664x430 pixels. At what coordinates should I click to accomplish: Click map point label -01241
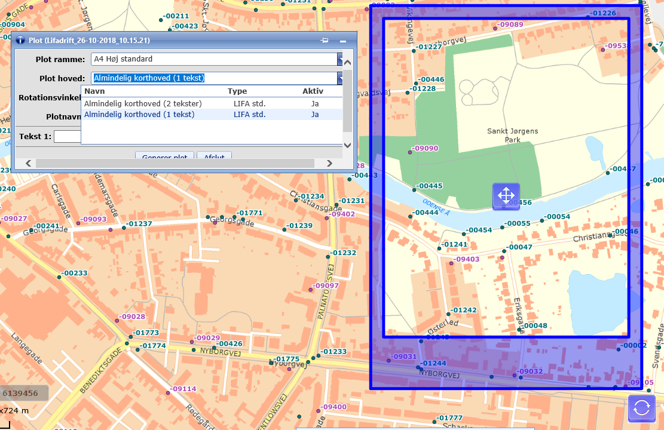pyautogui.click(x=454, y=245)
